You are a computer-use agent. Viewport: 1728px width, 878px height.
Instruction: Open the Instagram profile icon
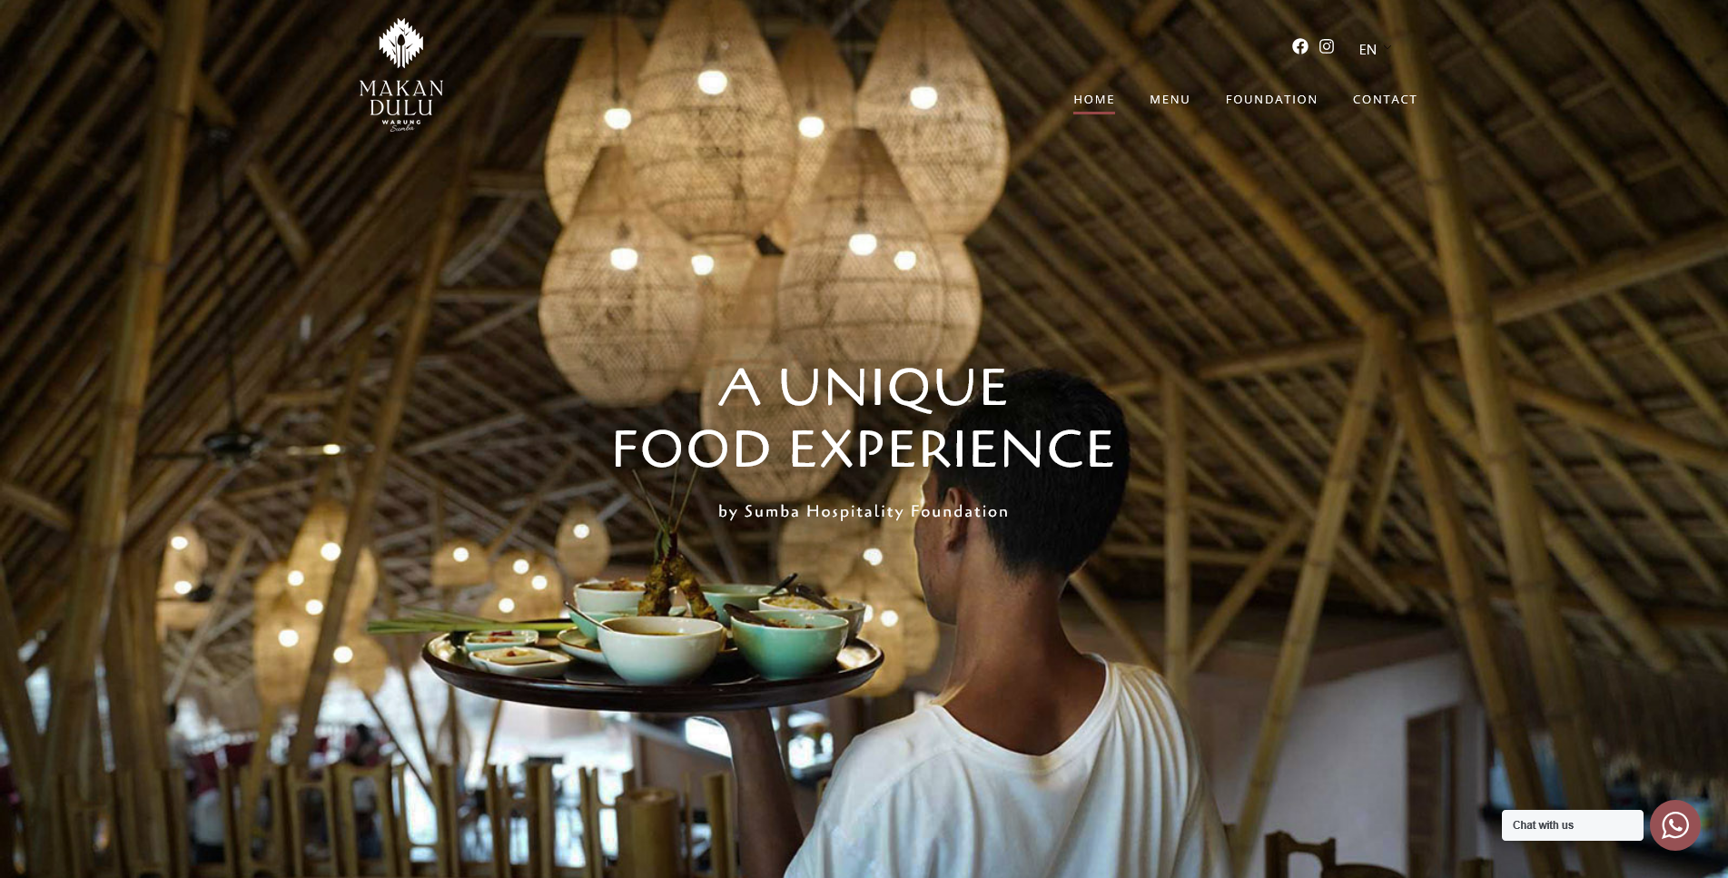click(x=1327, y=46)
